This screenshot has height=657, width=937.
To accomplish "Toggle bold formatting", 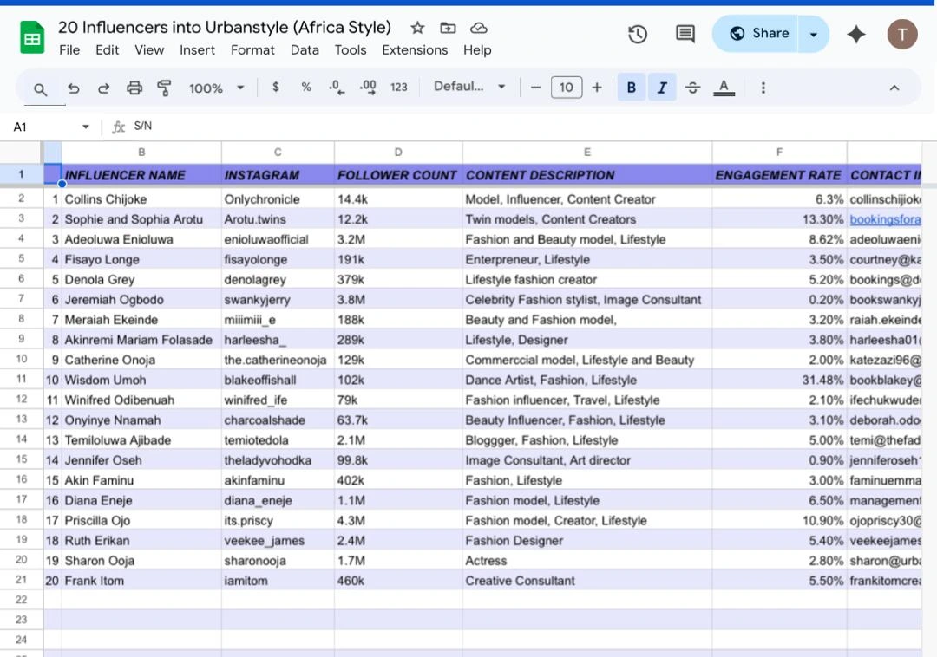I will (x=631, y=88).
